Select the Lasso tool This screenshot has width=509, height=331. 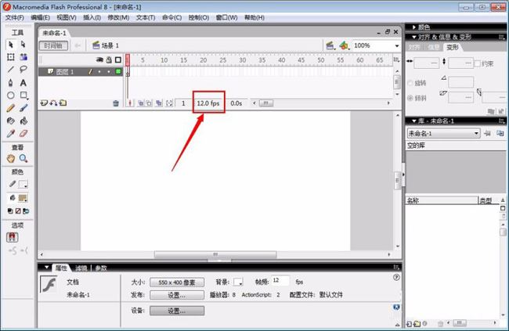coord(23,70)
